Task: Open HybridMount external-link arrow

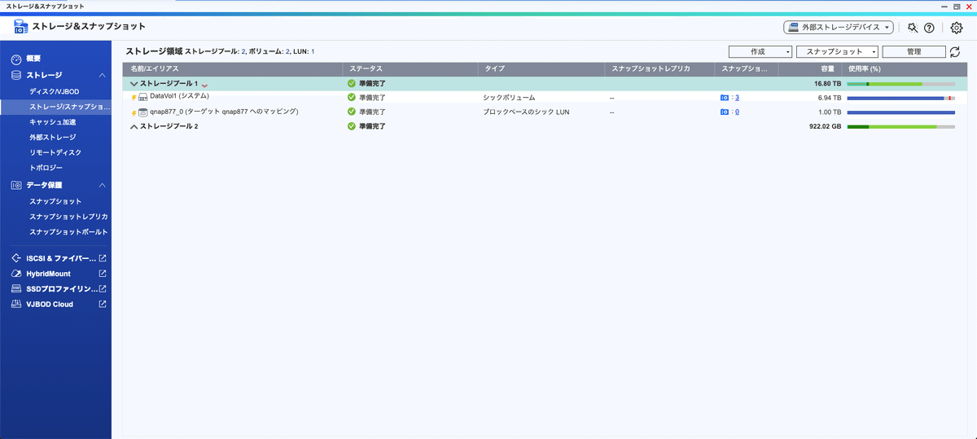Action: (x=103, y=274)
